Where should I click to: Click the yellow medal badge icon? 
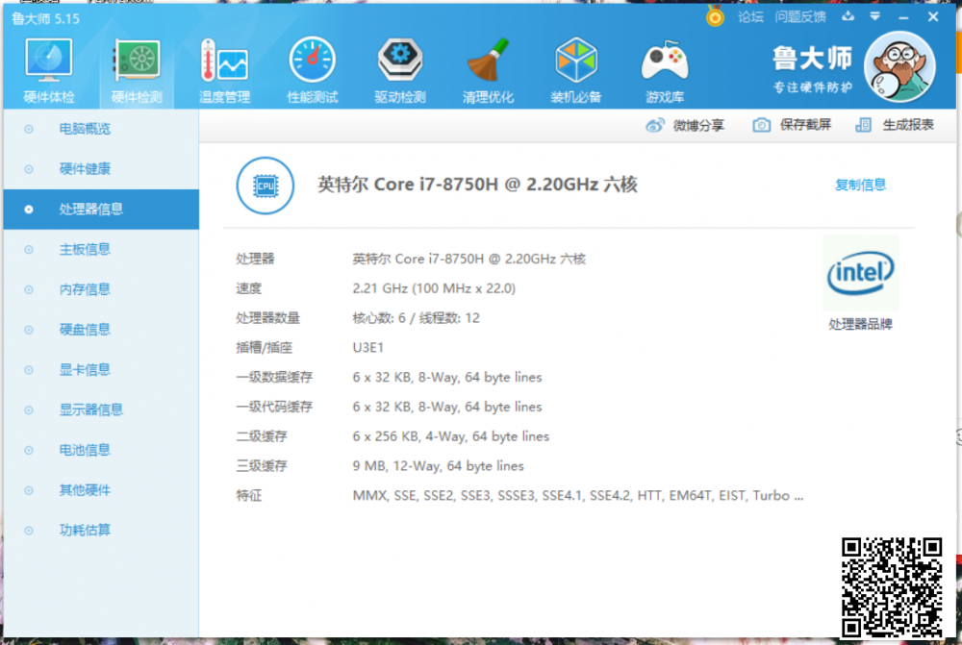click(x=713, y=16)
